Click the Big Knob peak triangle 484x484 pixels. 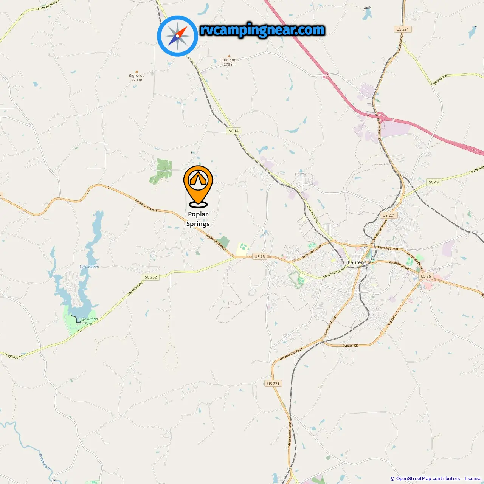click(x=137, y=71)
